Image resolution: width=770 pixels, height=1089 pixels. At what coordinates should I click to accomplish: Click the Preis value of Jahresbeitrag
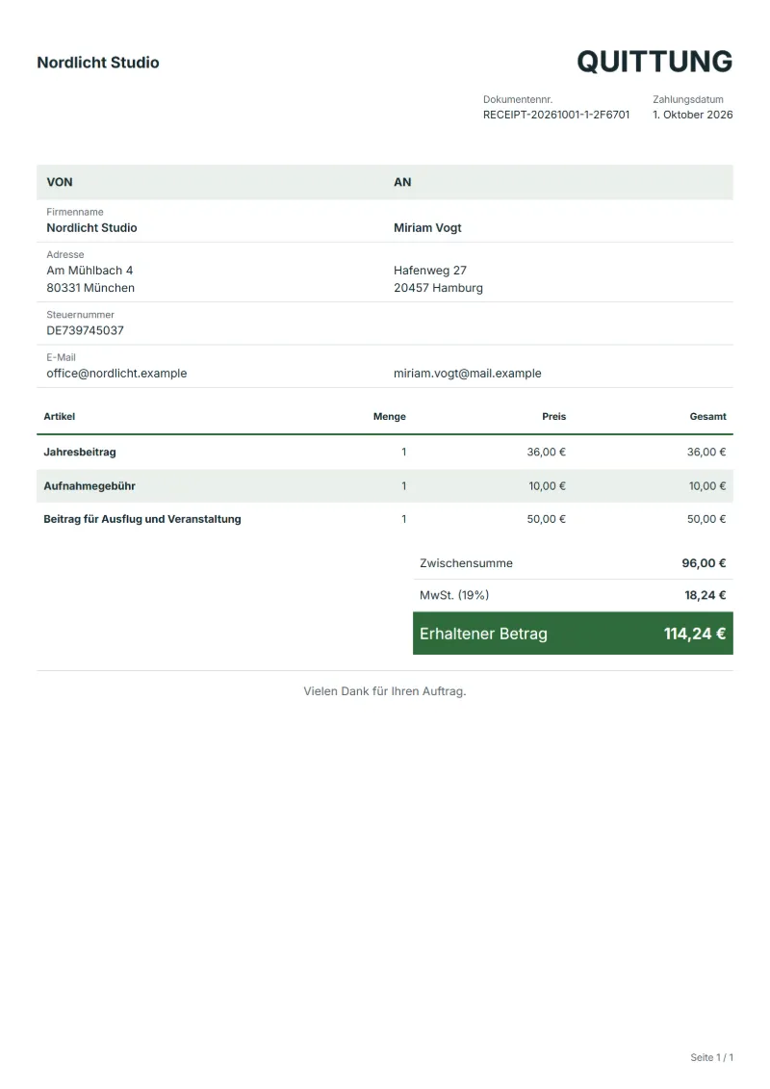(547, 453)
